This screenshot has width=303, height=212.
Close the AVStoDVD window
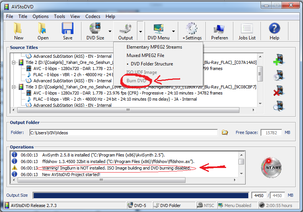(291, 5)
